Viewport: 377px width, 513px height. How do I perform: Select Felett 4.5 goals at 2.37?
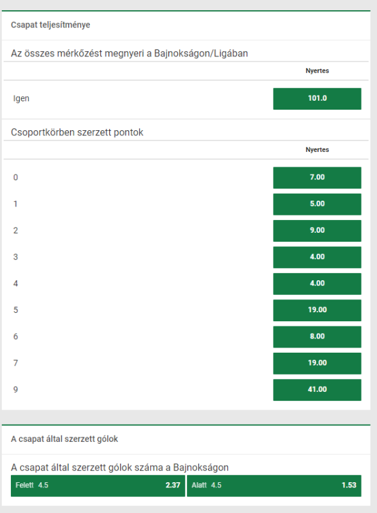98,485
